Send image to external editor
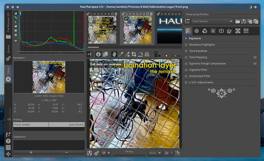Image resolution: width=264 pixels, height=161 pixels. 104,153
